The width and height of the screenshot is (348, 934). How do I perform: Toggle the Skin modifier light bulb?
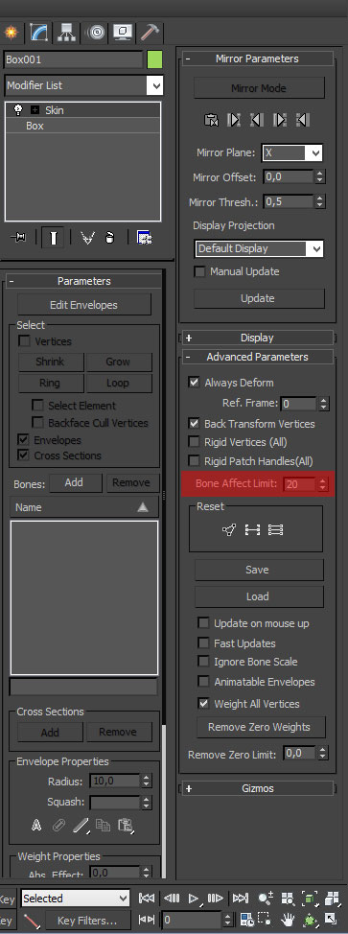click(17, 110)
